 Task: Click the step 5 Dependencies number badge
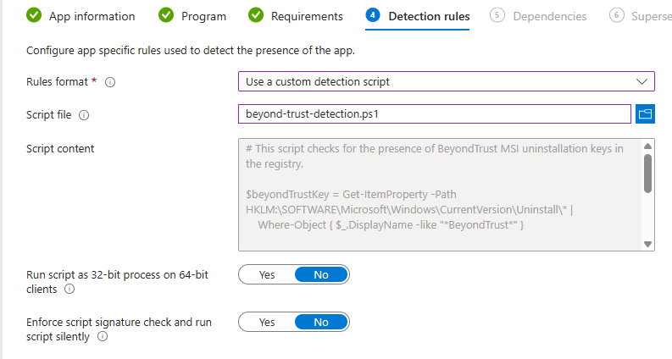click(x=497, y=15)
